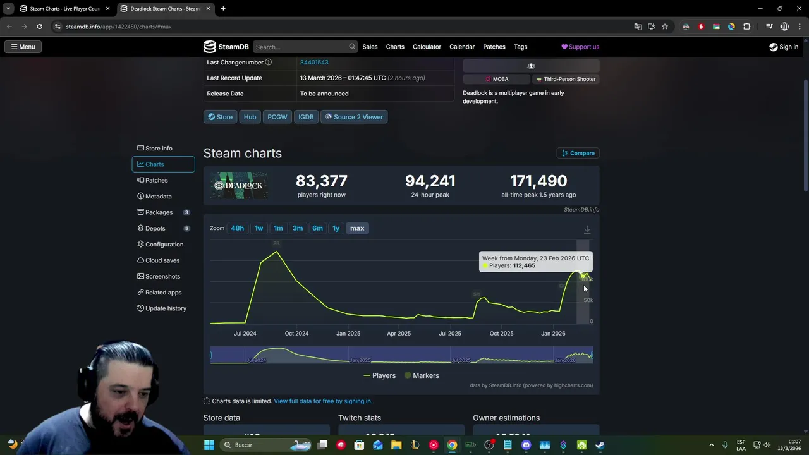Select Store info in the sidebar
809x455 pixels.
point(163,148)
